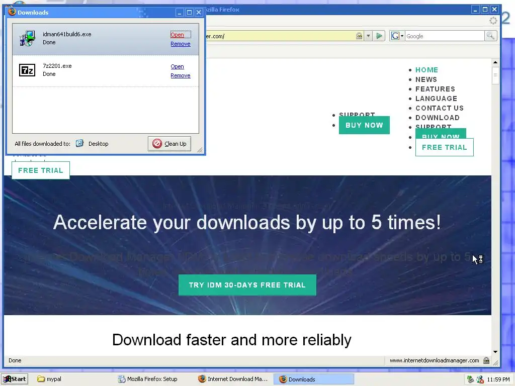This screenshot has width=515, height=386.
Task: Switch to Internet Download Manager taskbar item
Action: pyautogui.click(x=233, y=379)
